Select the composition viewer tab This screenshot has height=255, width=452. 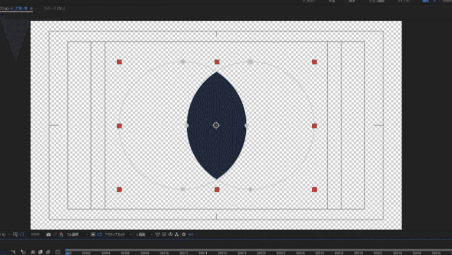pos(14,8)
